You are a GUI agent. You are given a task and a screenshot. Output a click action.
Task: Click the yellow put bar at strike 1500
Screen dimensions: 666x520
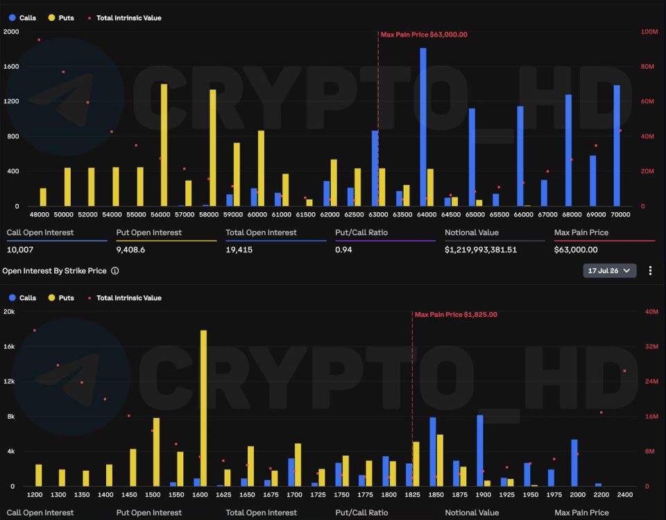pyautogui.click(x=156, y=452)
